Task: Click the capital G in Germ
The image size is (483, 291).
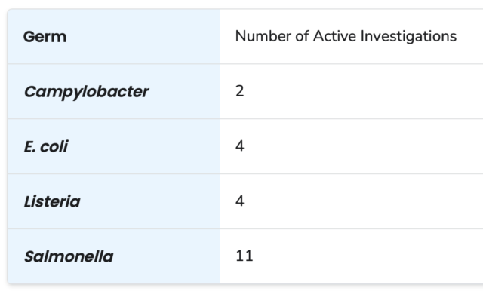Action: point(29,37)
